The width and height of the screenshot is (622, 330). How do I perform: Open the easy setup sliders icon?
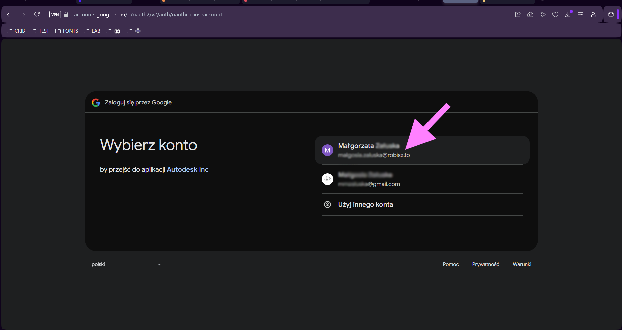click(580, 15)
